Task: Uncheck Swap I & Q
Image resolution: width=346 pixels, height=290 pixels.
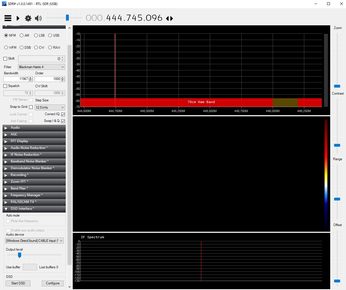Action: tap(63, 121)
